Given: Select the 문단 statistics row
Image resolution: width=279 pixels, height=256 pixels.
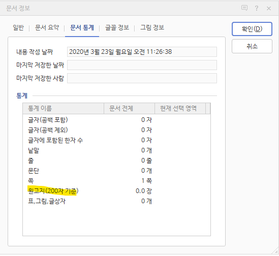Looking at the screenshot, I should click(116, 171).
